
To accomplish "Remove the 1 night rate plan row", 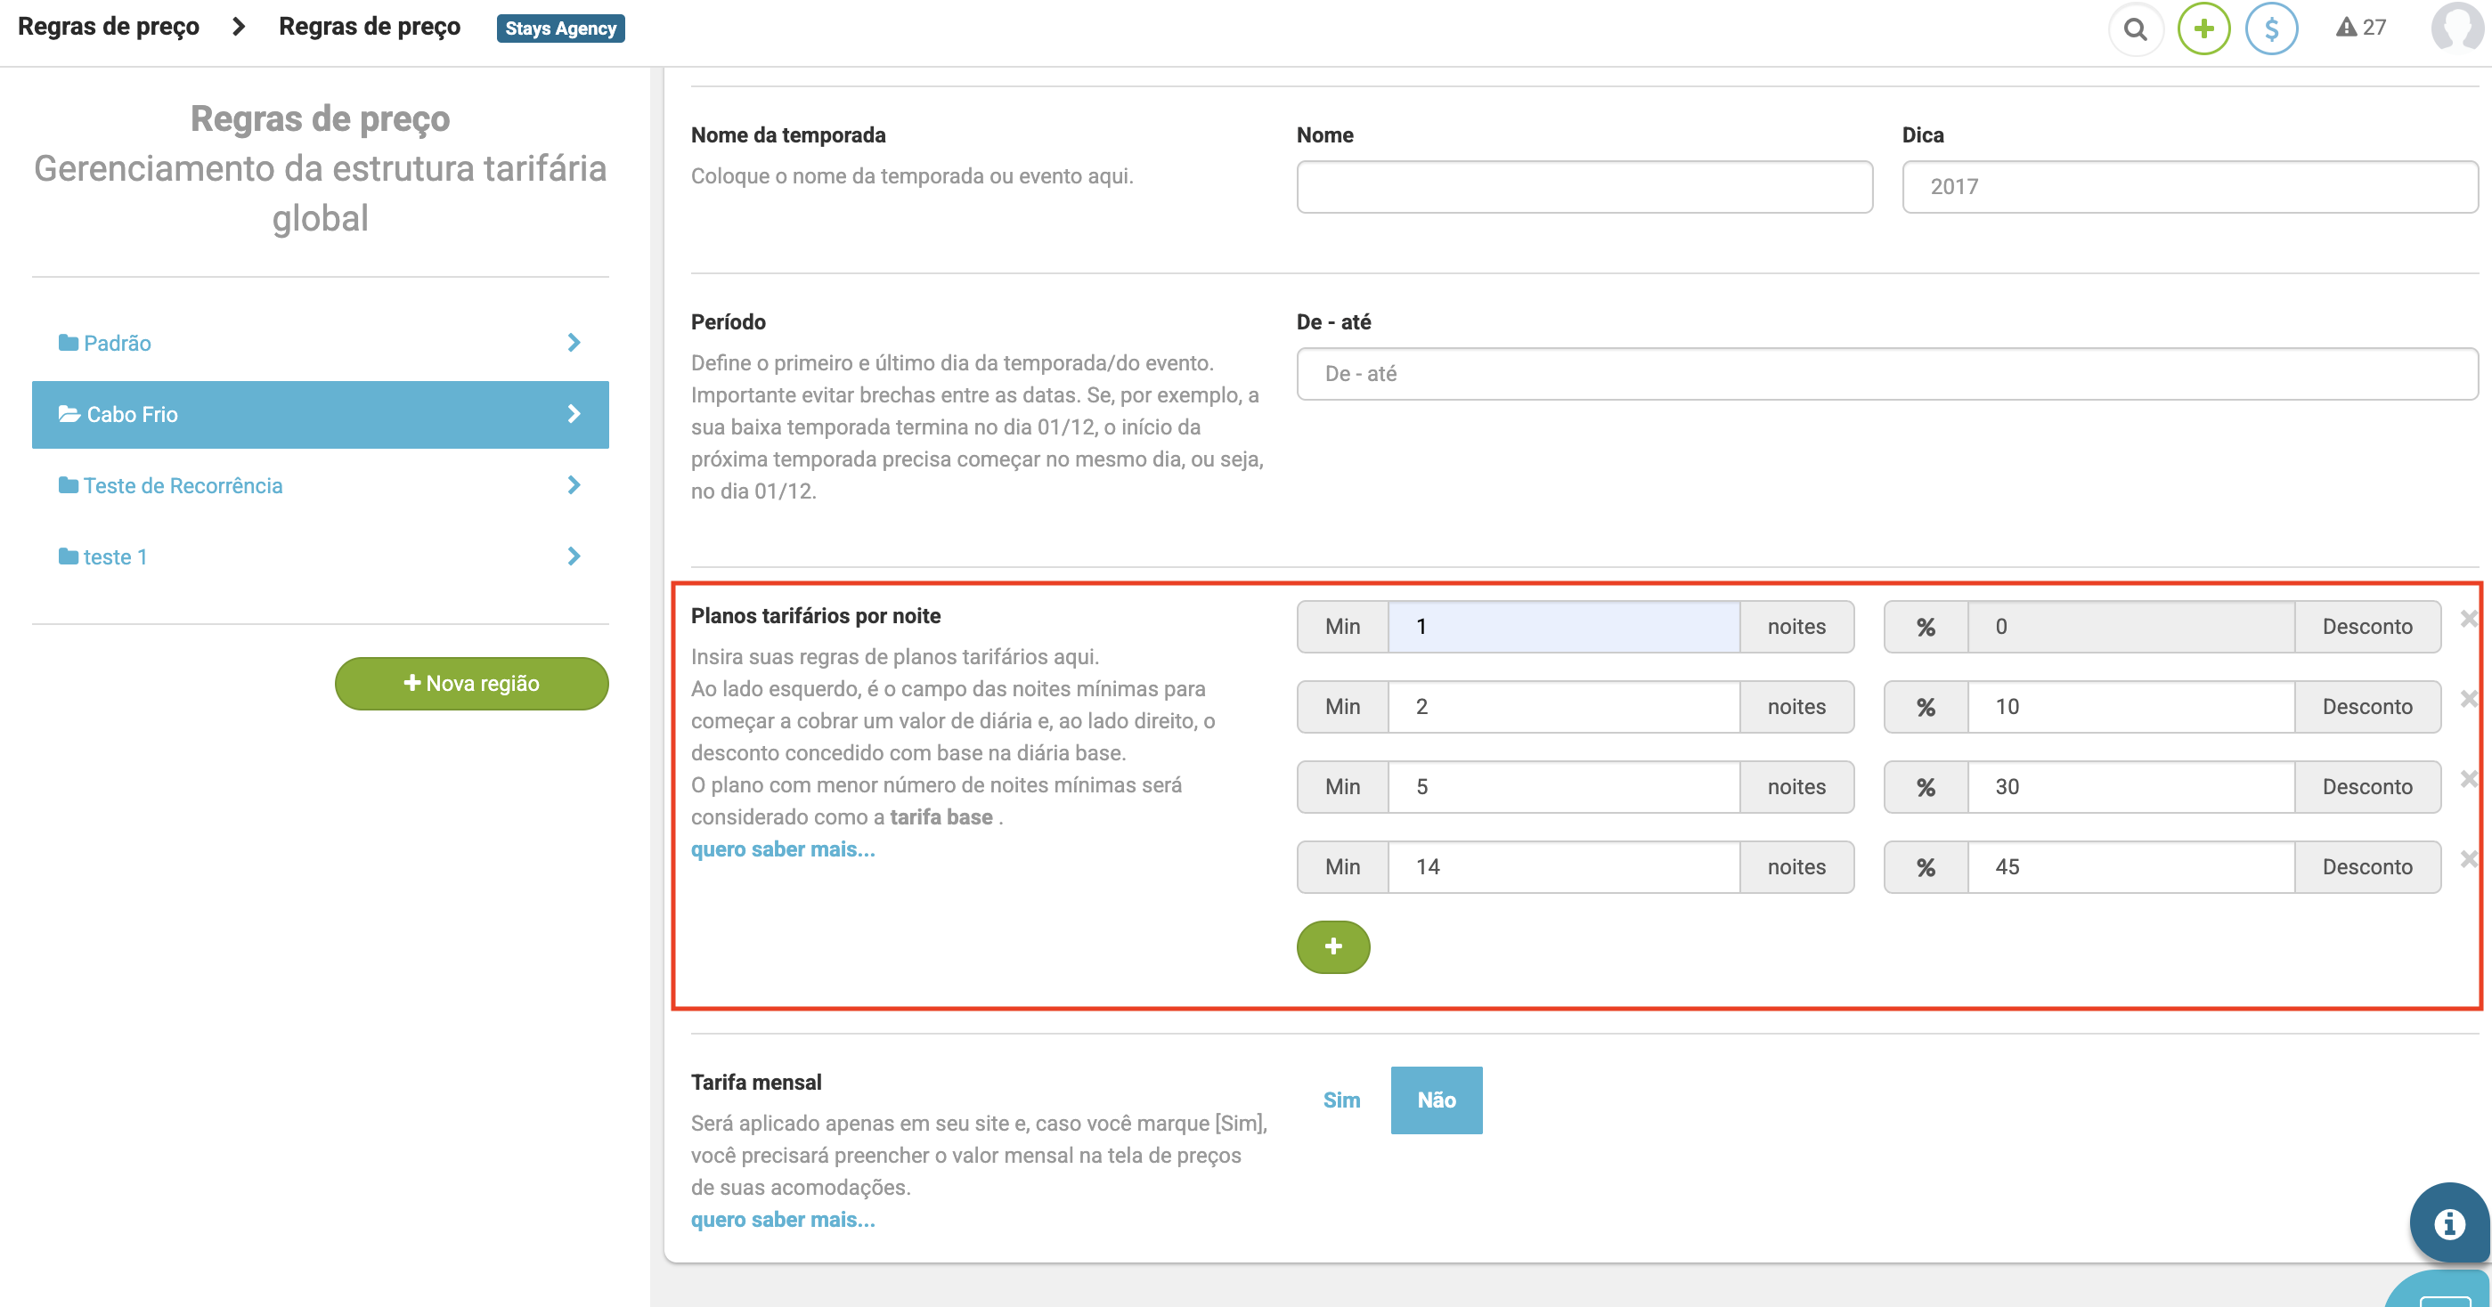I will [x=2468, y=619].
